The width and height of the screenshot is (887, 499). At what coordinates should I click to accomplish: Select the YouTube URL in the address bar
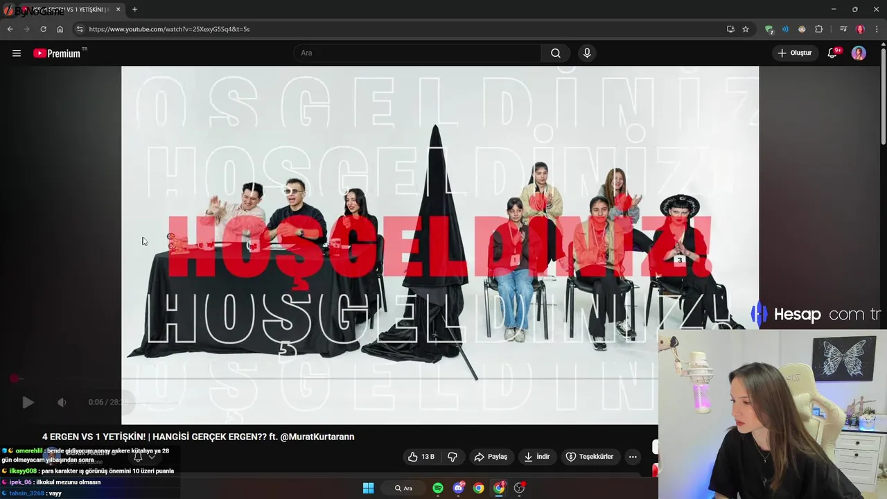pyautogui.click(x=169, y=29)
